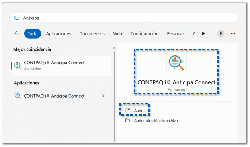This screenshot has height=147, width=250.
Task: Click the folder icon beside Abrir ubicación
Action: [x=127, y=120]
